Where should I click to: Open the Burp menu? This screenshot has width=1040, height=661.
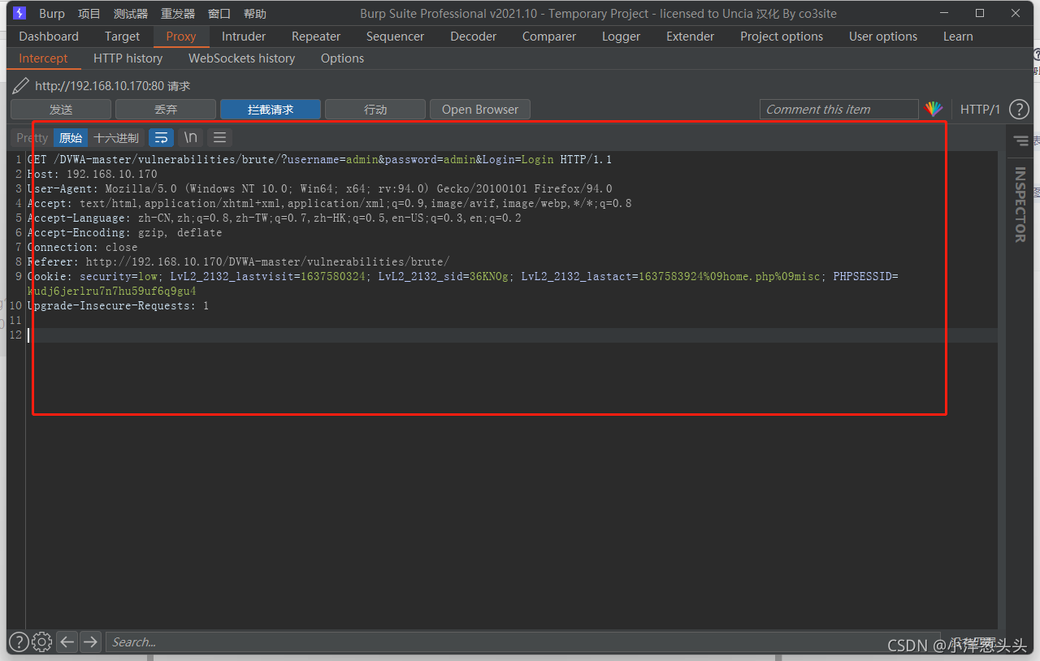point(52,13)
